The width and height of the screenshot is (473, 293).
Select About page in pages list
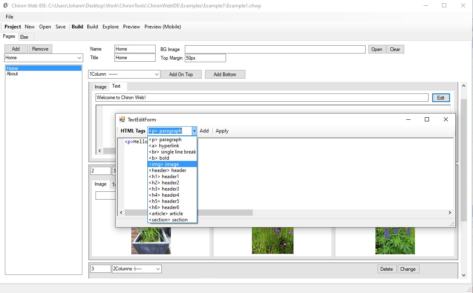point(12,74)
